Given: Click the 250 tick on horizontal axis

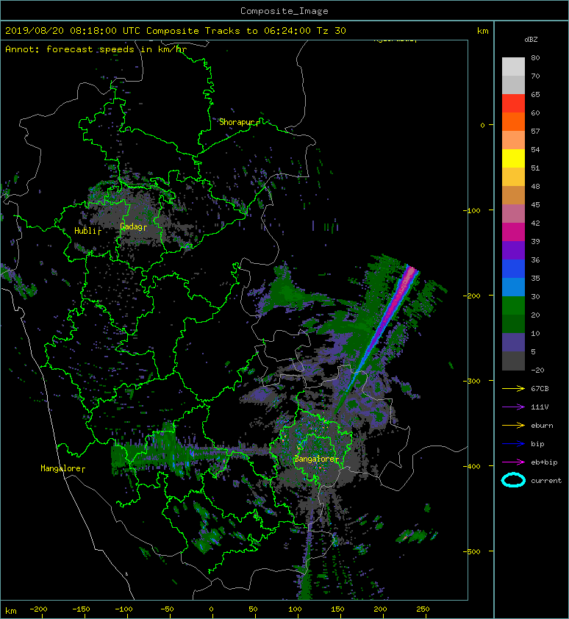Looking at the screenshot, I should 423,609.
